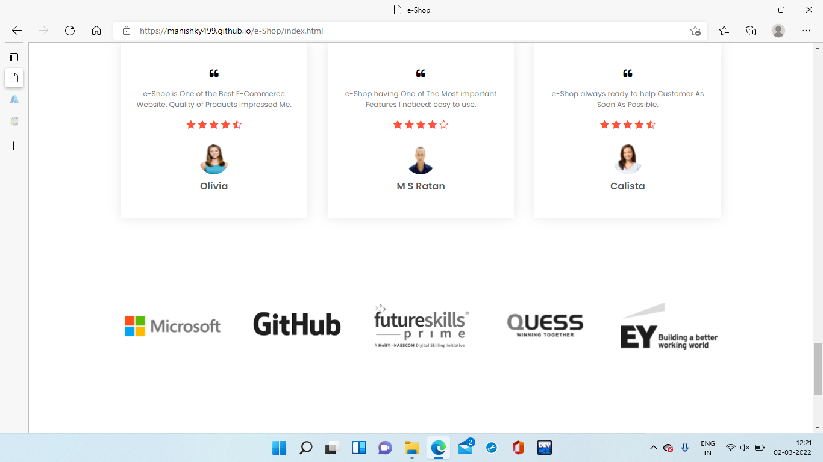
Task: Click the Microsoft brand logo
Action: (172, 326)
